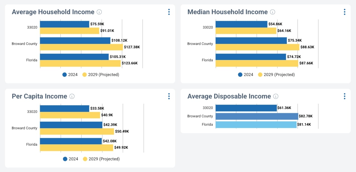Open Median Household Income options menu
The width and height of the screenshot is (356, 172).
point(345,12)
